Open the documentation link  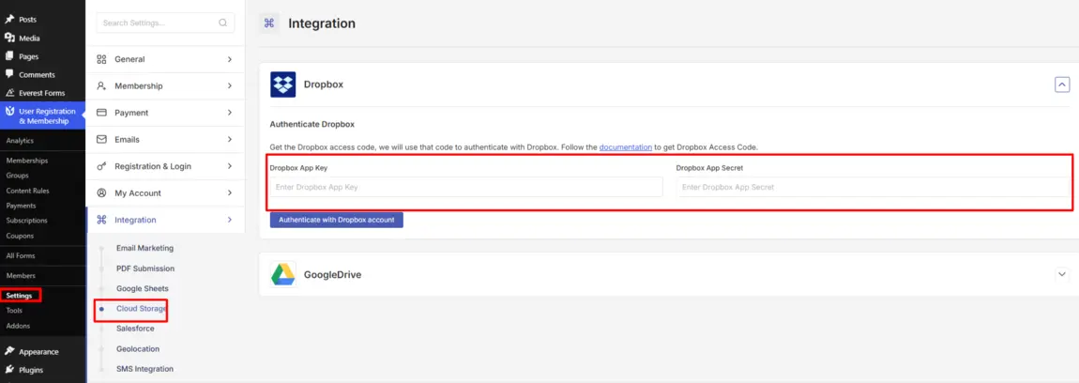(x=626, y=147)
